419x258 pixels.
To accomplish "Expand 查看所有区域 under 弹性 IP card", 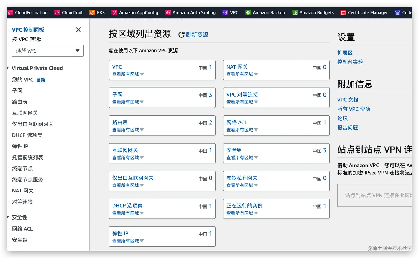I will click(128, 241).
